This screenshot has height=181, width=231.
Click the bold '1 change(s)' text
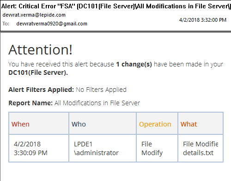pos(134,64)
